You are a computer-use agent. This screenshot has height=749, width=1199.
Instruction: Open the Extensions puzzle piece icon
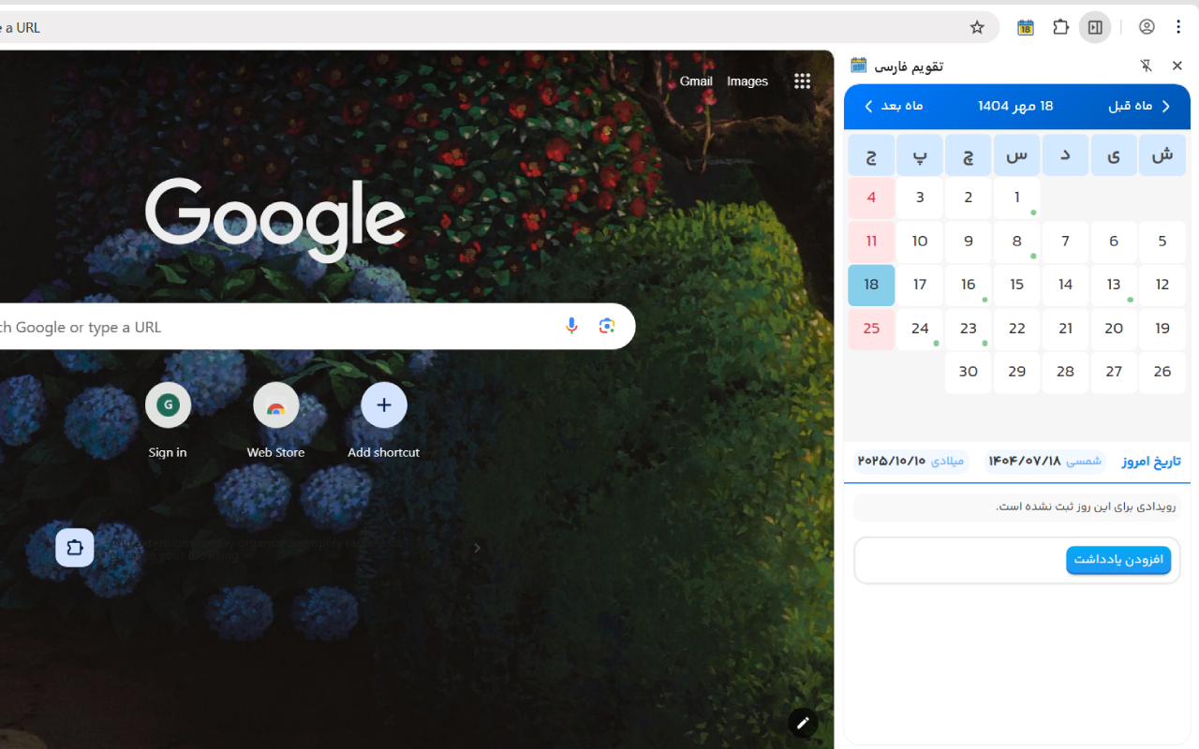coord(1060,27)
